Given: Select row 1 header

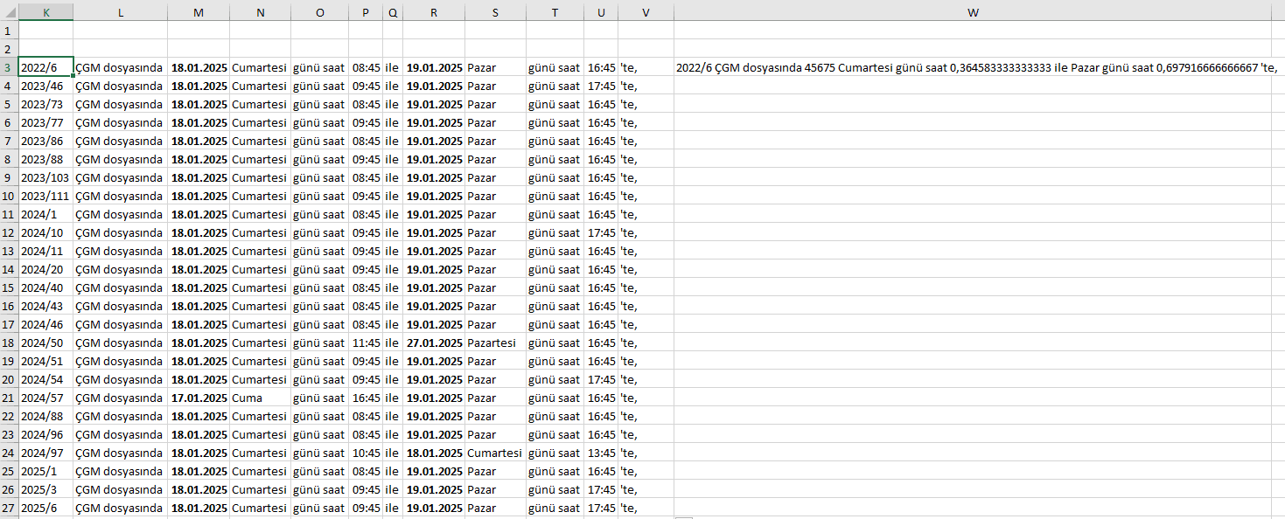Looking at the screenshot, I should pos(8,31).
